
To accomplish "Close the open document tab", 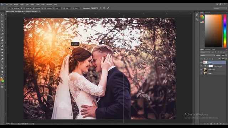I will pos(40,11).
